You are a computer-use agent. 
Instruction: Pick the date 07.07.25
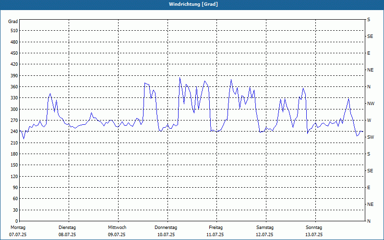coord(18,235)
